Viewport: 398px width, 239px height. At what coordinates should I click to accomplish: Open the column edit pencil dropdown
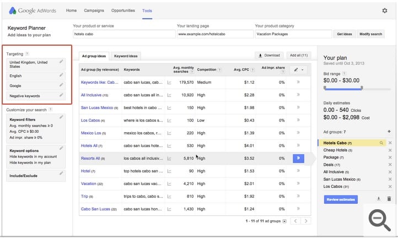[x=299, y=70]
